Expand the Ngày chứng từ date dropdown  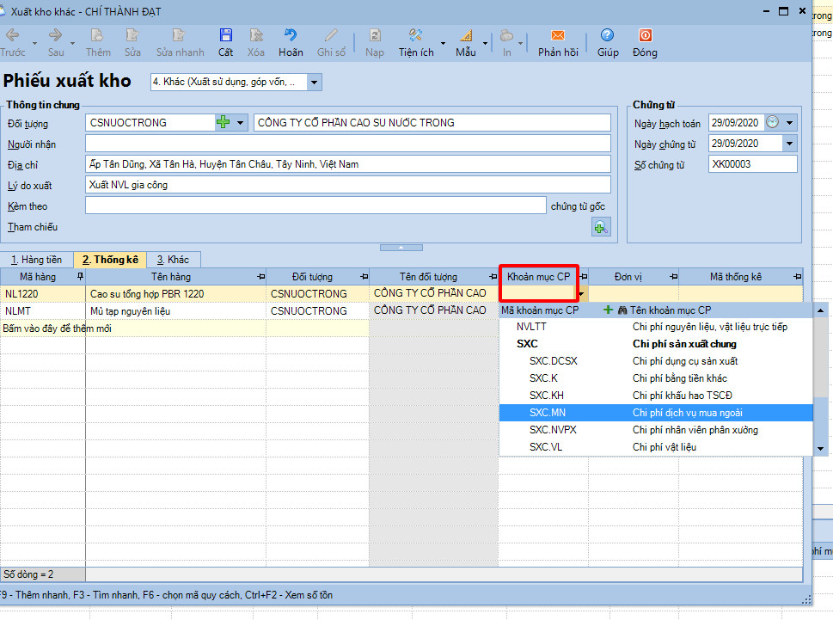pos(789,144)
